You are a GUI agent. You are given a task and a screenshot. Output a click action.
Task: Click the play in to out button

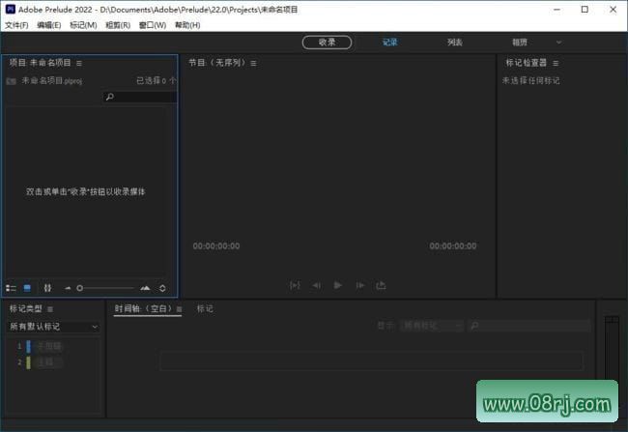click(x=295, y=285)
